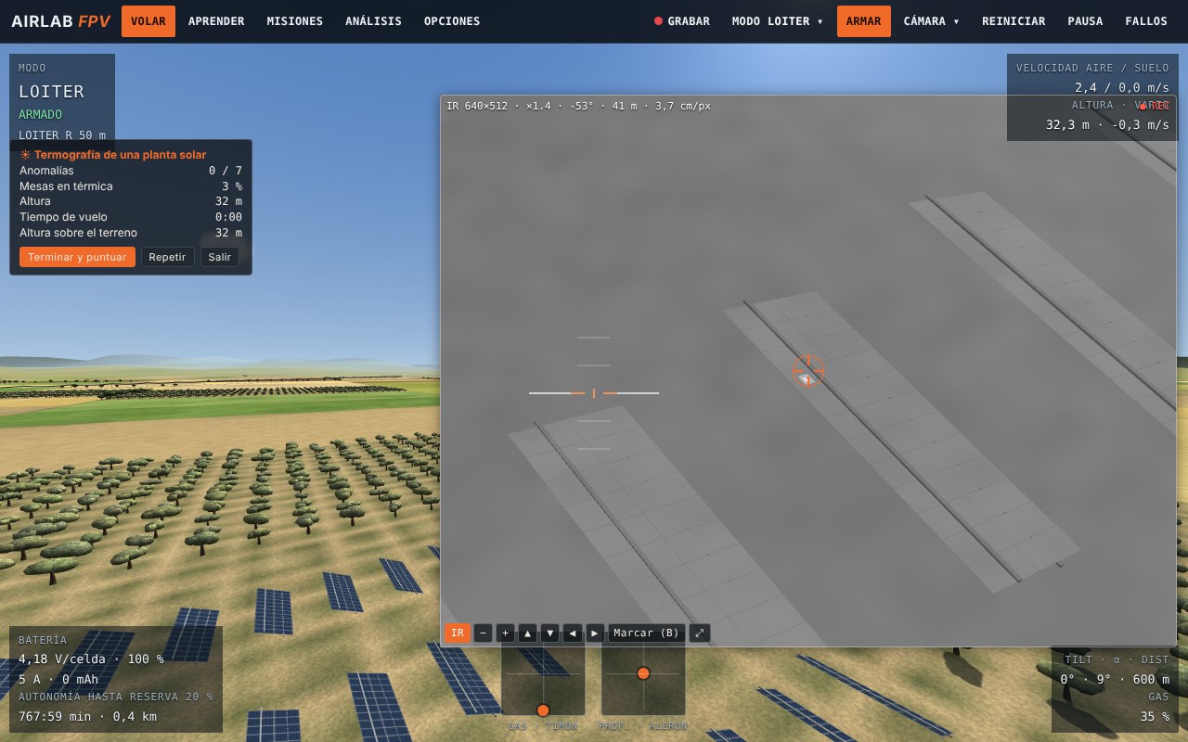
Task: Open the ANÁLISIS tab
Action: [373, 21]
